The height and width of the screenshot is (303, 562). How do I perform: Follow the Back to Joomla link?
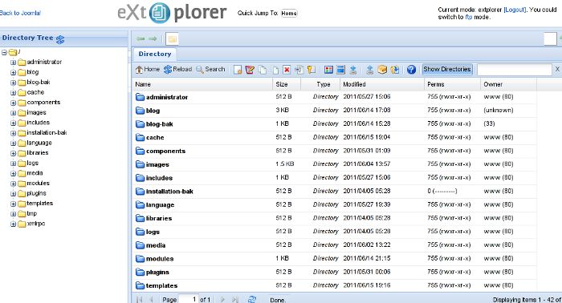[x=20, y=13]
